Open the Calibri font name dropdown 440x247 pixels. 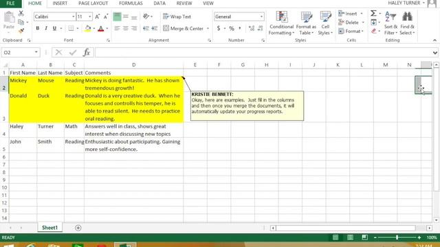pos(74,16)
